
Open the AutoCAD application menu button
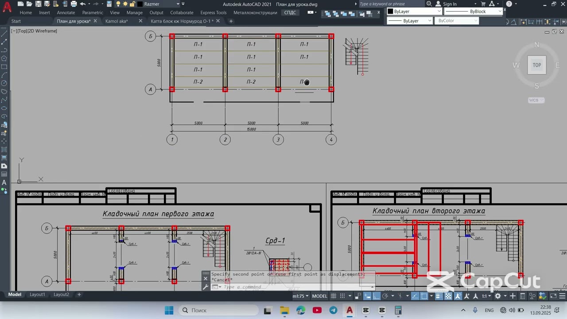click(x=7, y=7)
